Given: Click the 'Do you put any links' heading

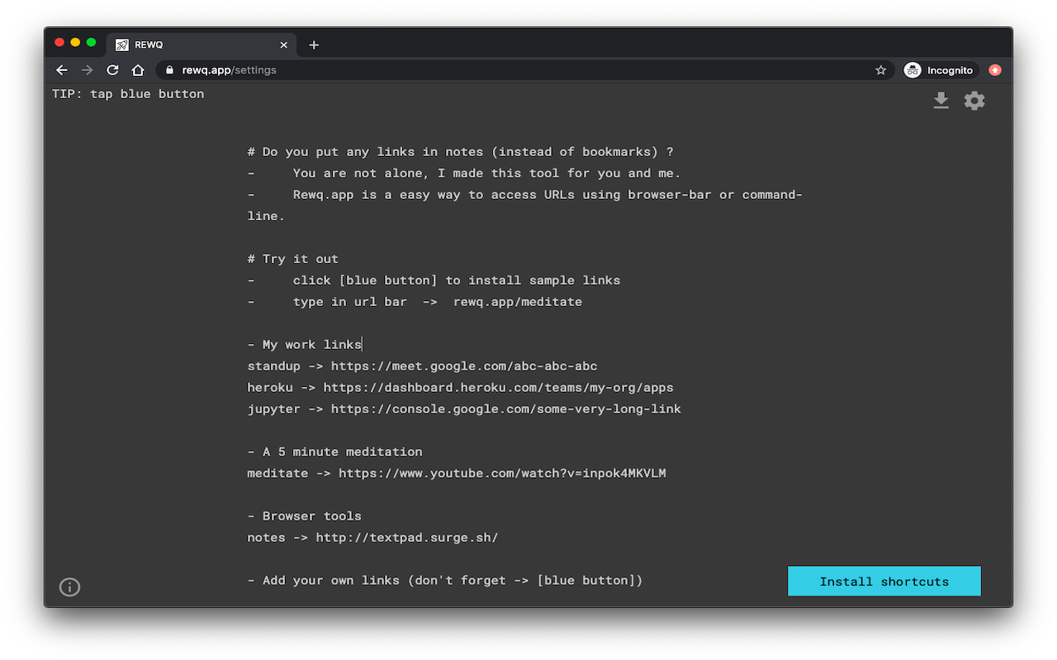Looking at the screenshot, I should pos(461,152).
